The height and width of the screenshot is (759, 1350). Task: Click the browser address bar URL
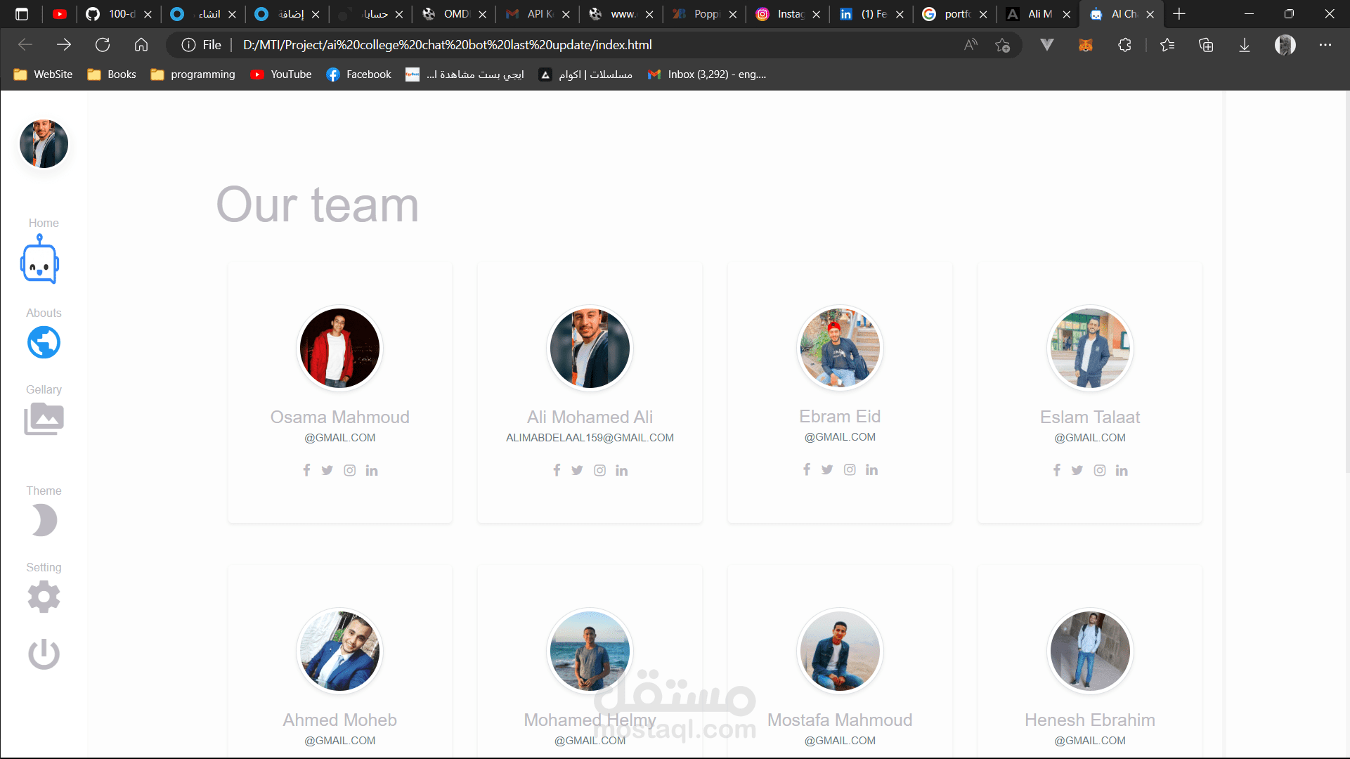447,45
